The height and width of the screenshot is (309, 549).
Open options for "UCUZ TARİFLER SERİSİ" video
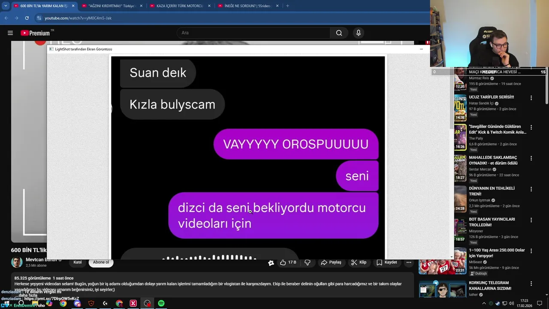click(x=531, y=98)
